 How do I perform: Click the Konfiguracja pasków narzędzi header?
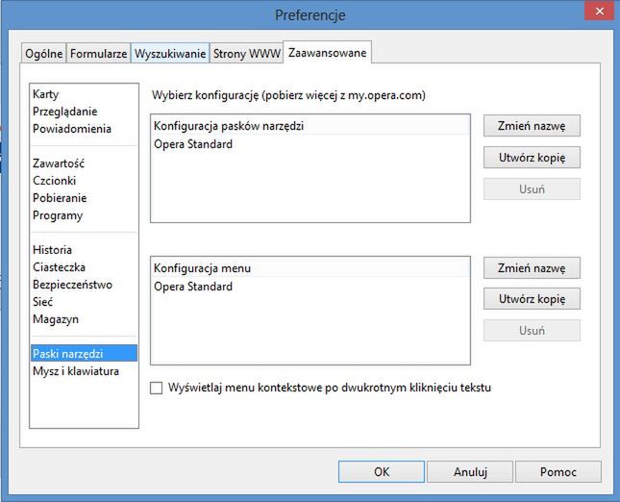310,126
